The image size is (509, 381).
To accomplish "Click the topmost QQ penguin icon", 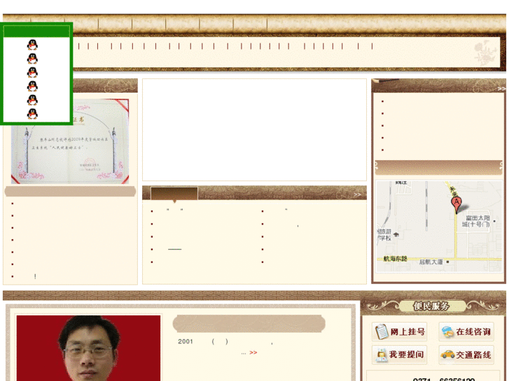I will tap(32, 45).
